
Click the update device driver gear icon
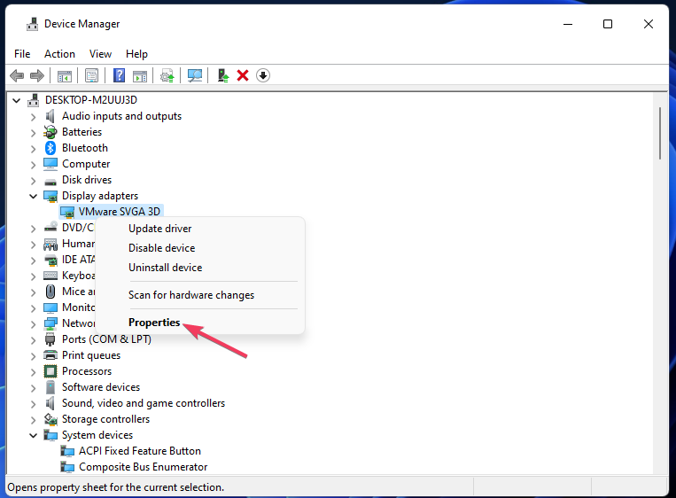pos(167,76)
